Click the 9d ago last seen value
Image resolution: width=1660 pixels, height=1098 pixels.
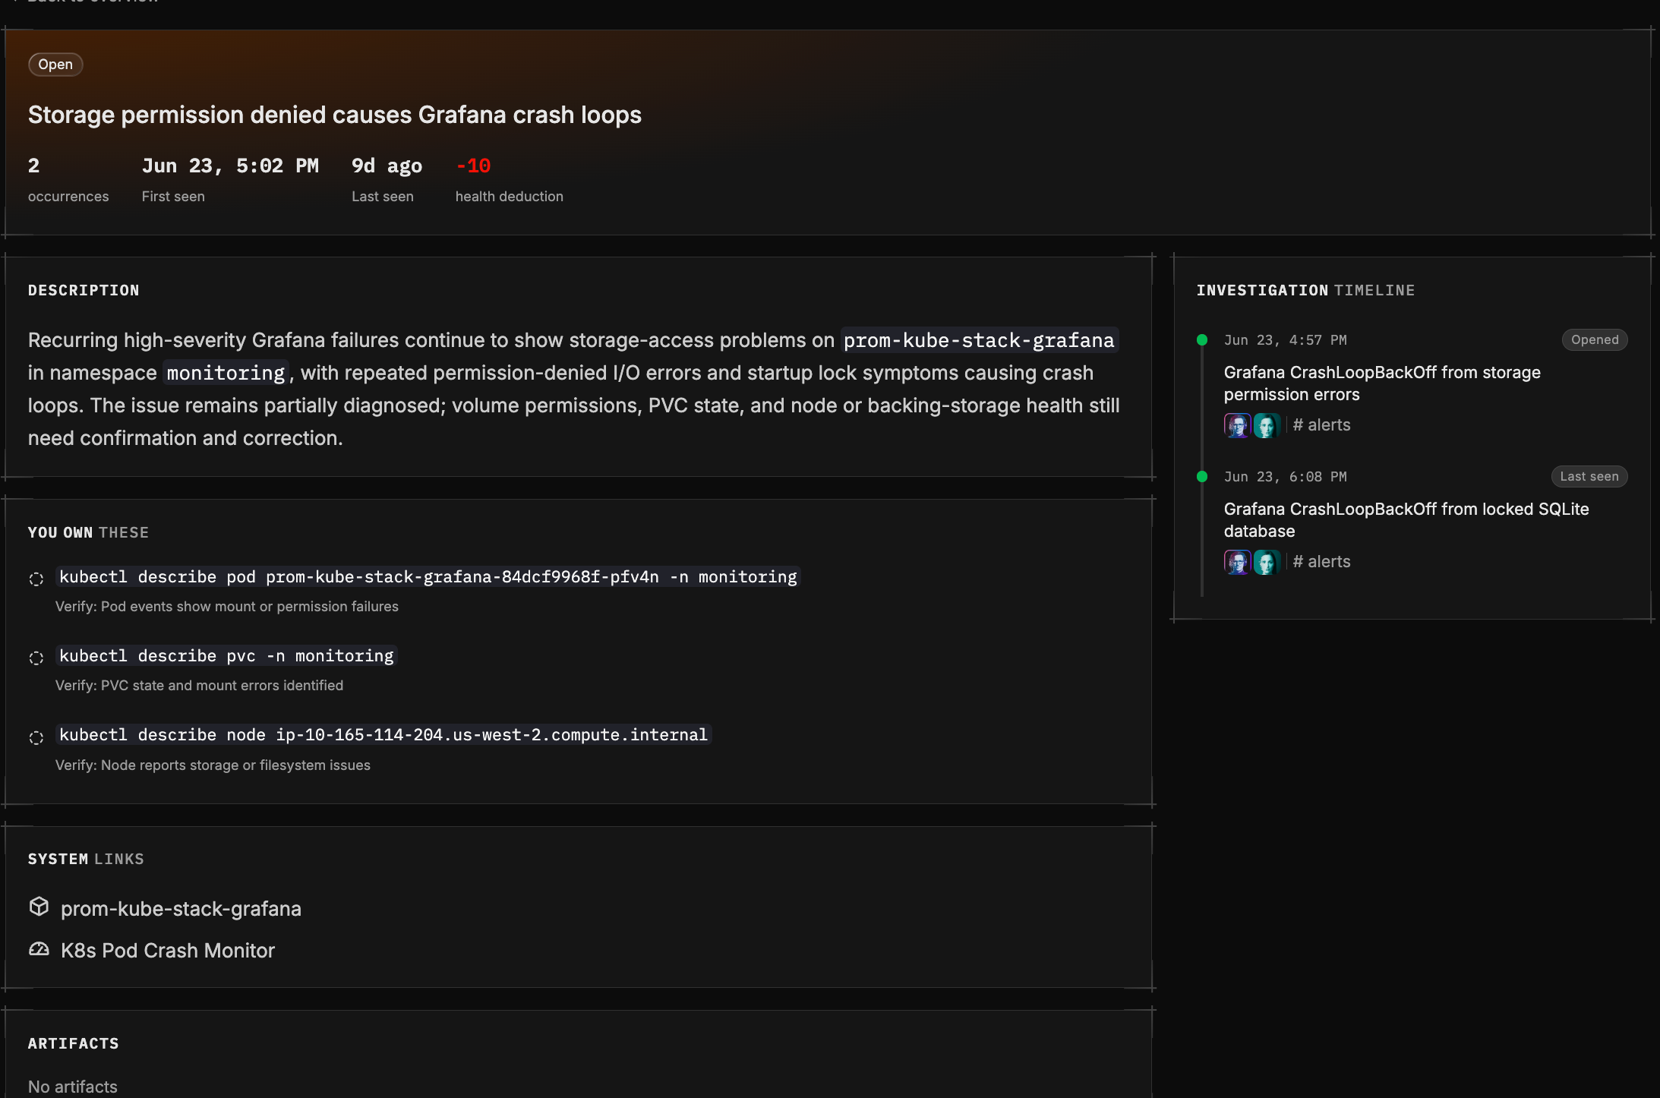click(x=387, y=166)
